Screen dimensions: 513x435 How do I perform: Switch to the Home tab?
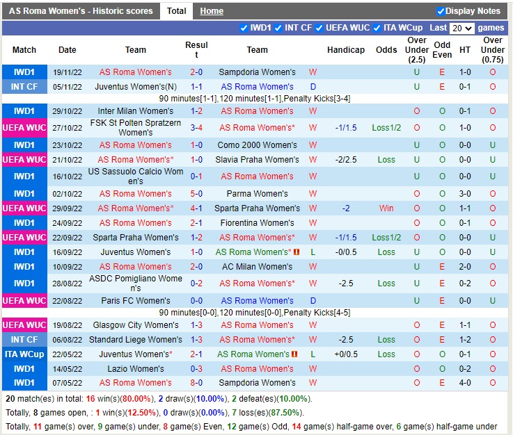click(x=212, y=11)
